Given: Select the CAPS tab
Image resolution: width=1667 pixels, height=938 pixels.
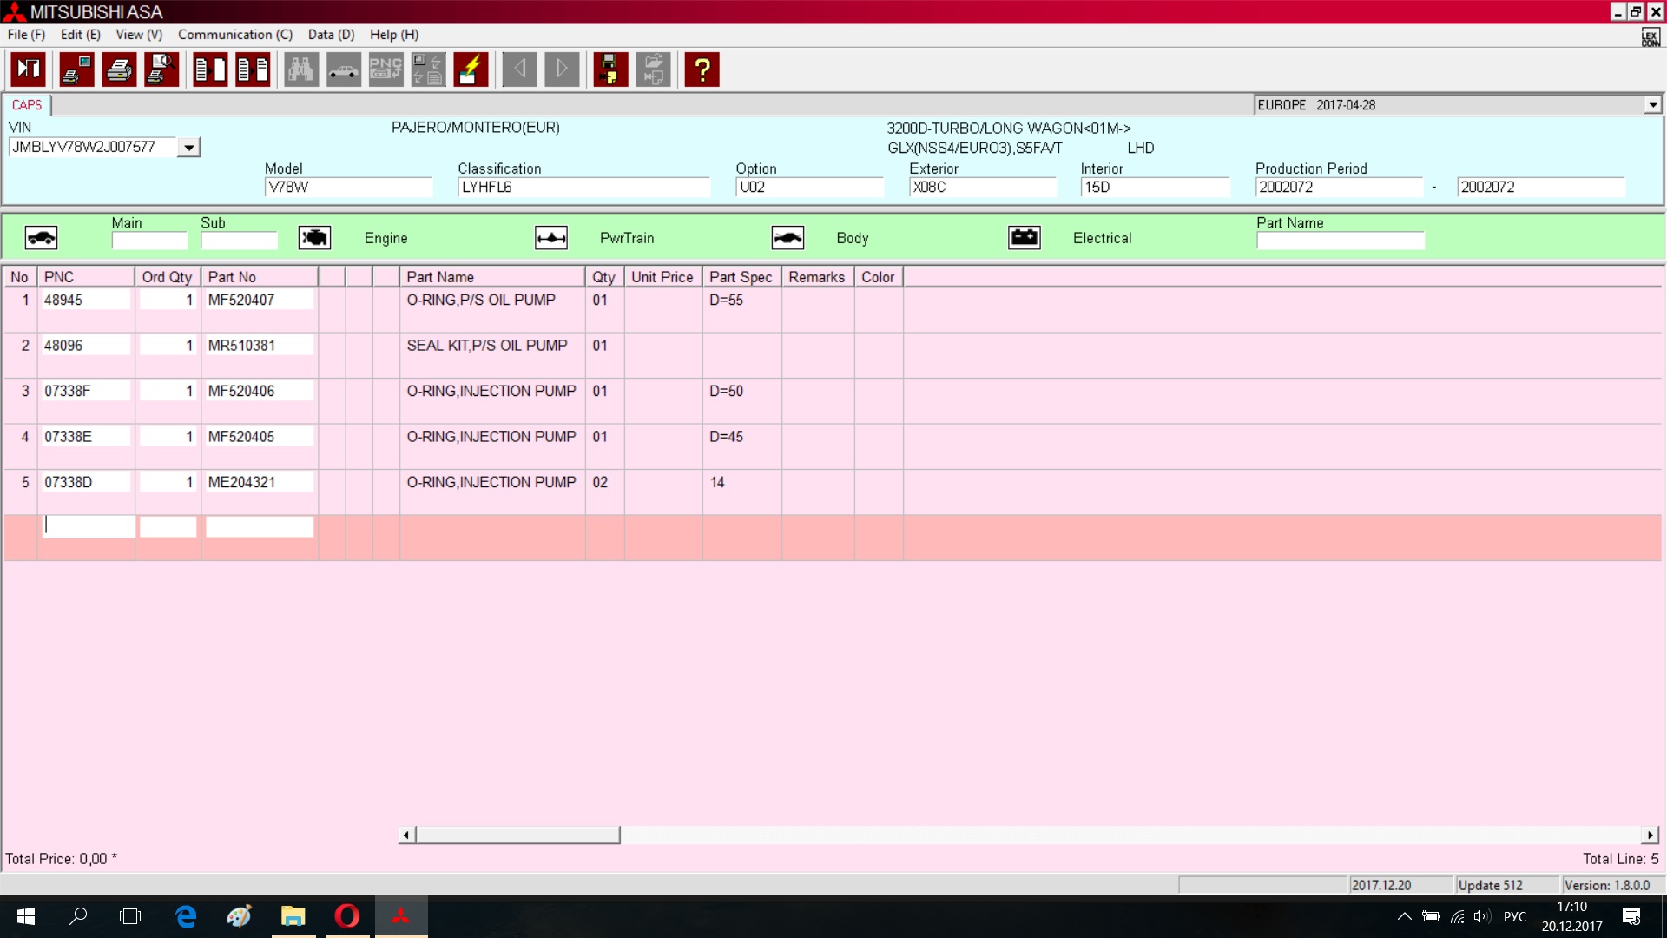Looking at the screenshot, I should click(27, 105).
